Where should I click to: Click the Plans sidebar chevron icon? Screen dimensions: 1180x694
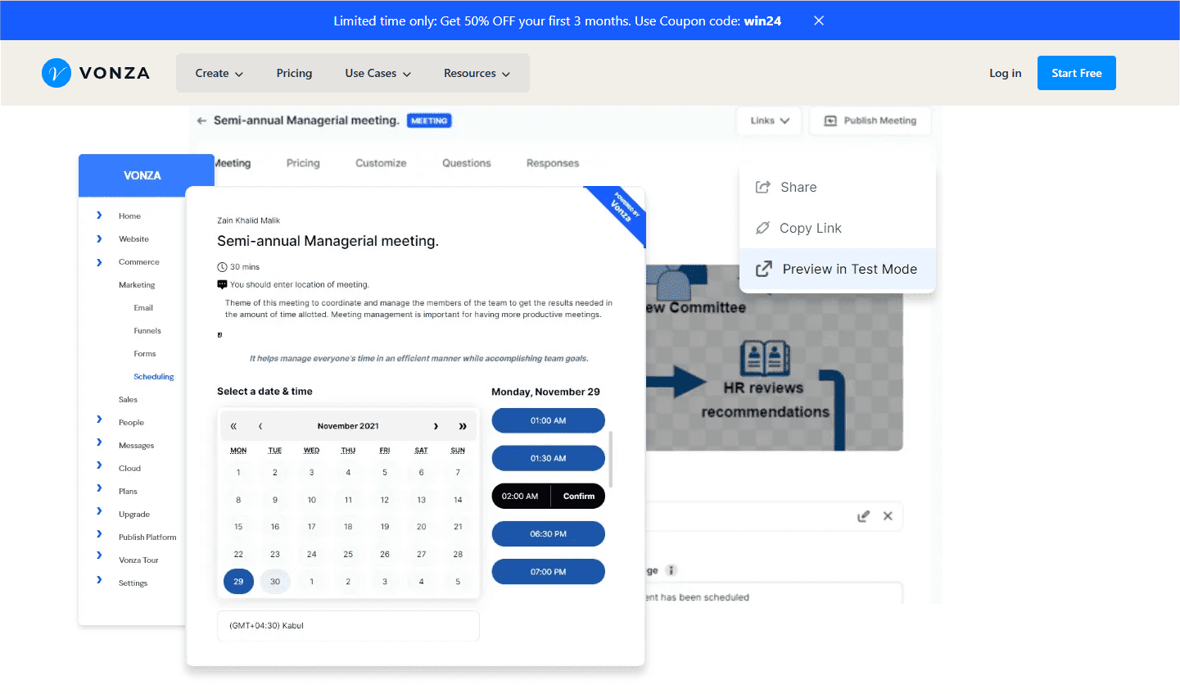[x=99, y=488]
